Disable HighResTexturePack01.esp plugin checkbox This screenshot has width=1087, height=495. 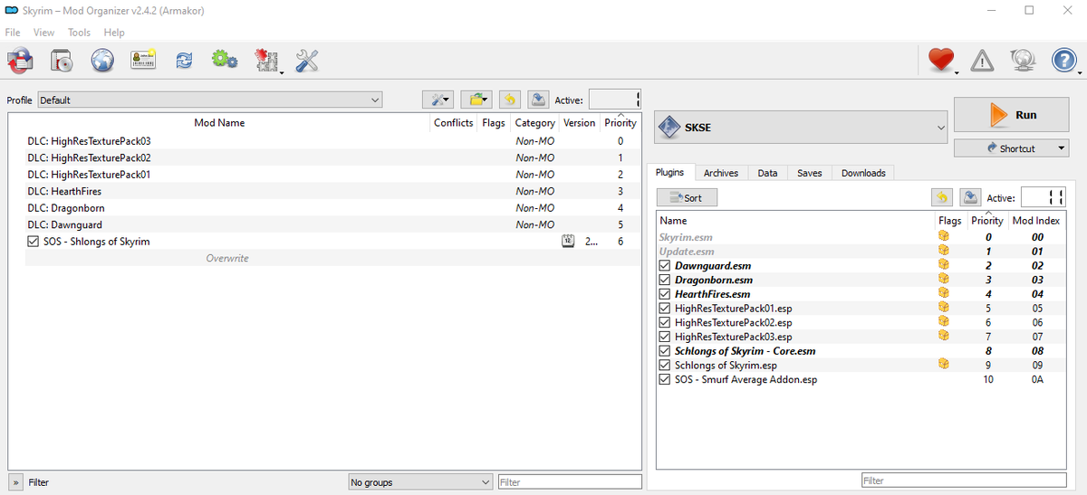tap(665, 309)
